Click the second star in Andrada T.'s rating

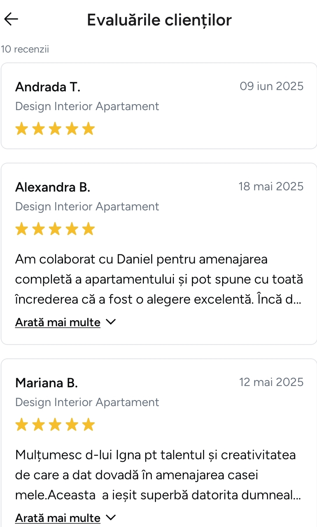click(39, 129)
